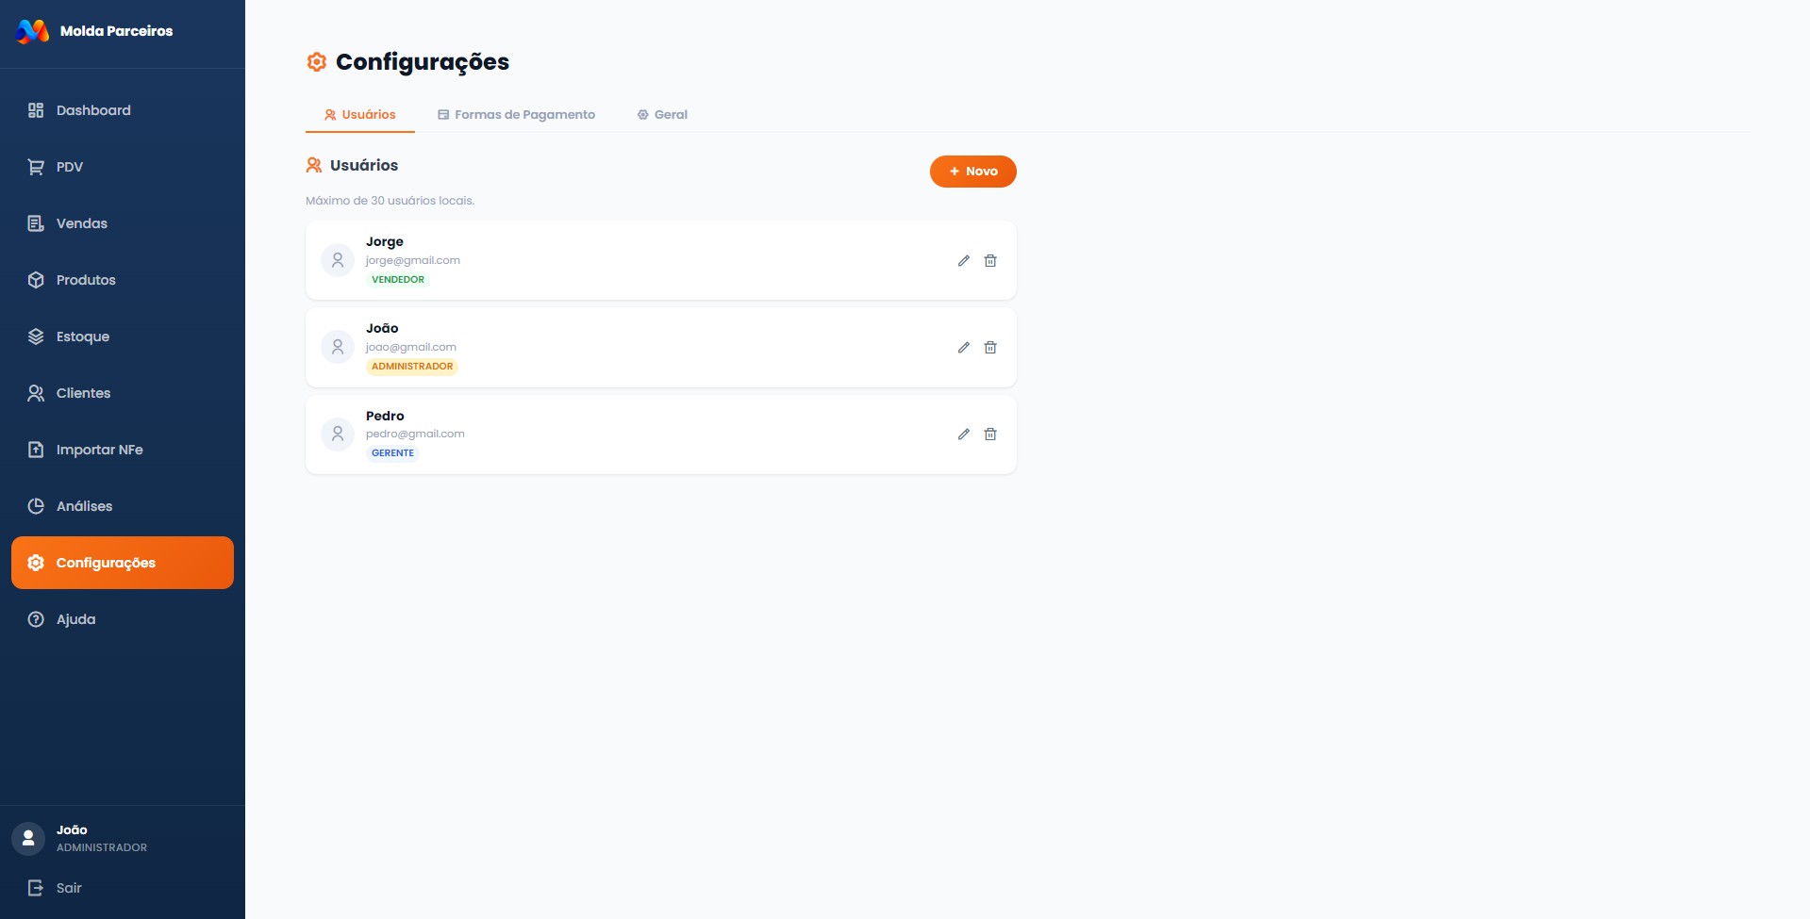The image size is (1810, 919).
Task: Navigate to Estoque section
Action: tap(82, 336)
